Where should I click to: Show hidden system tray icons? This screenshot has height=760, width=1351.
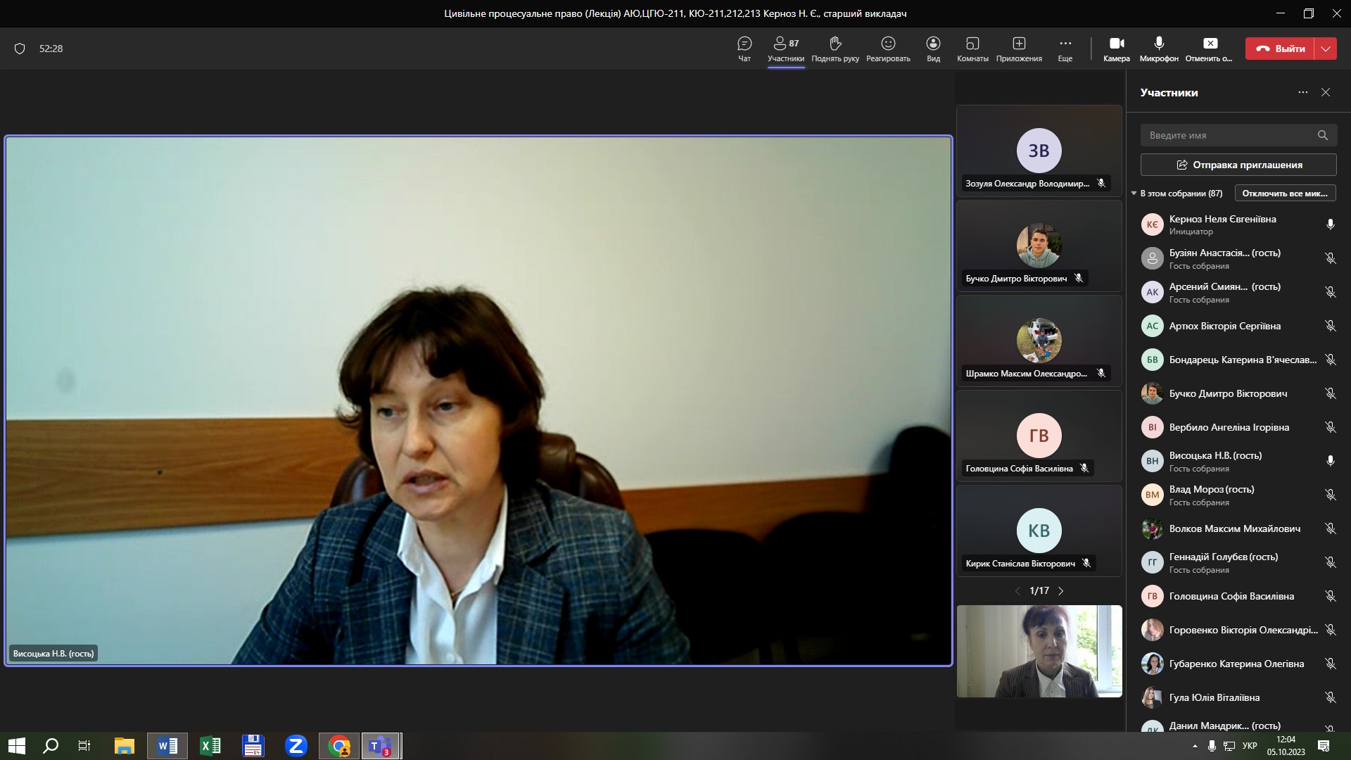pyautogui.click(x=1195, y=746)
